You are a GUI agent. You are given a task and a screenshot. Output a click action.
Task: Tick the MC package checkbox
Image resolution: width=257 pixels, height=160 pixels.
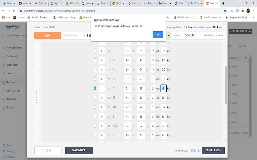tap(95, 107)
